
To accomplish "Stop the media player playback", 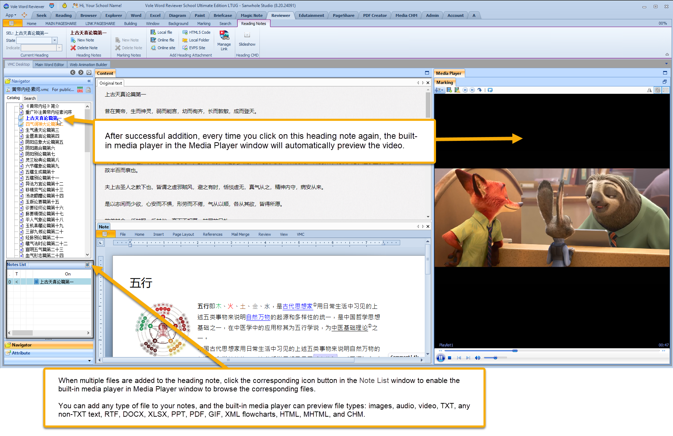I will tap(449, 358).
